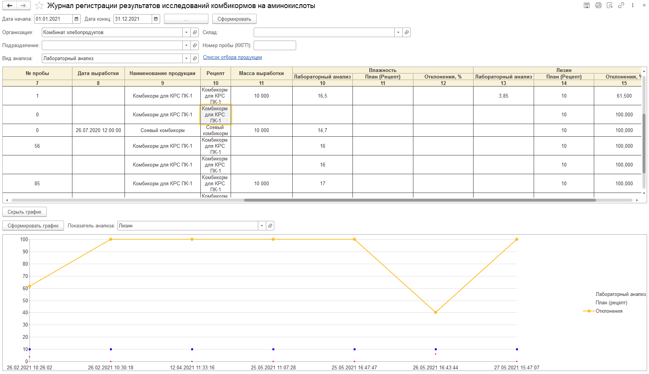The width and height of the screenshot is (649, 374).
Task: Expand the Показатель анализа dropdown
Action: pos(262,226)
